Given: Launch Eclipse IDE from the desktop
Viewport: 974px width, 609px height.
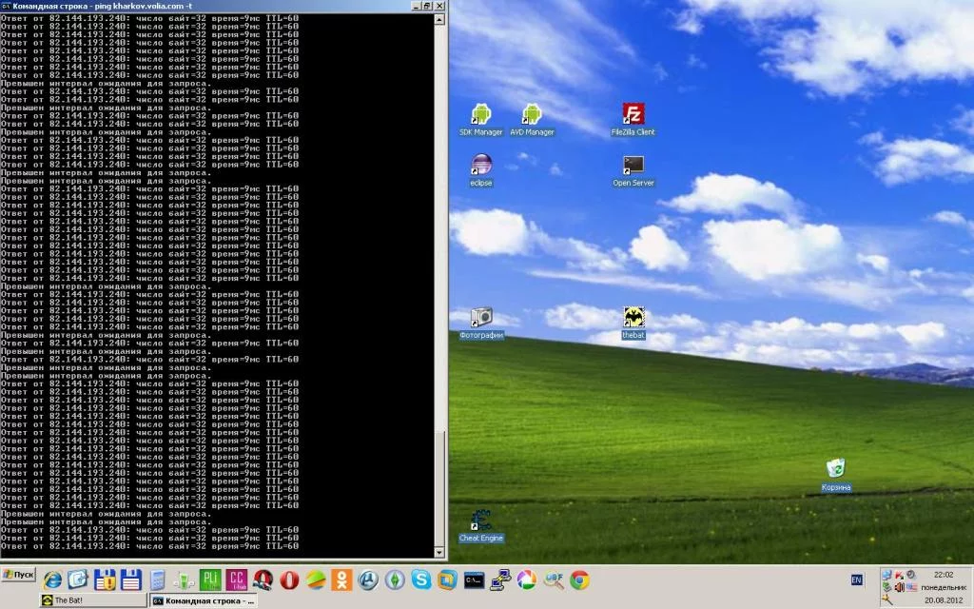Looking at the screenshot, I should coord(480,167).
